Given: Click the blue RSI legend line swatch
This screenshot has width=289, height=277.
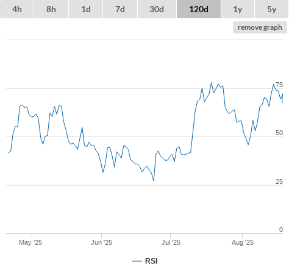Looking at the screenshot, I should (137, 261).
